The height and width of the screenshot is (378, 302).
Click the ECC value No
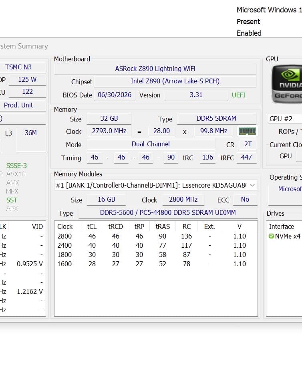coord(245,200)
